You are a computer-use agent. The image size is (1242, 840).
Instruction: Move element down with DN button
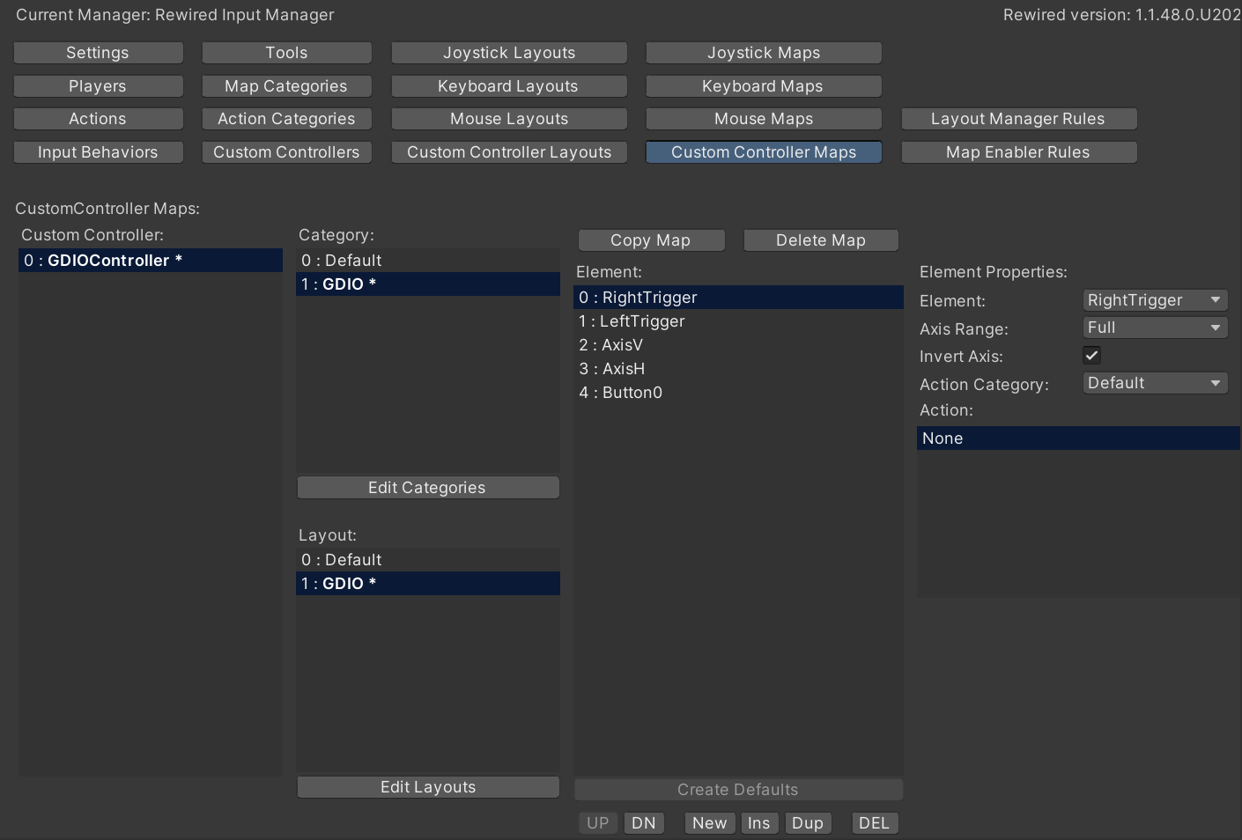click(644, 823)
